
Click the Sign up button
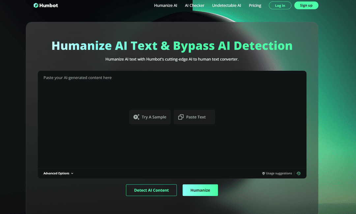coord(306,6)
